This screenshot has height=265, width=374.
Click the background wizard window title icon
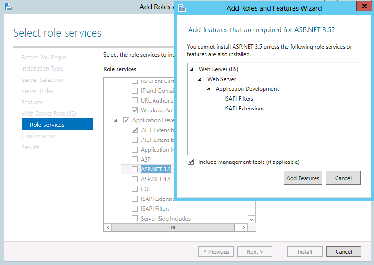[8, 7]
